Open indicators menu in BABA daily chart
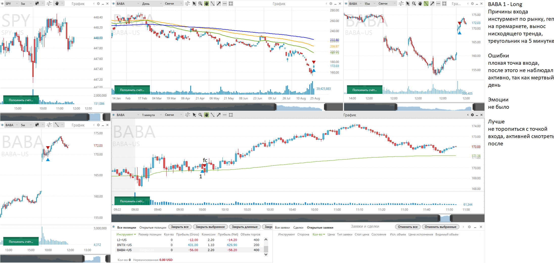This screenshot has height=263, width=554. (188, 4)
